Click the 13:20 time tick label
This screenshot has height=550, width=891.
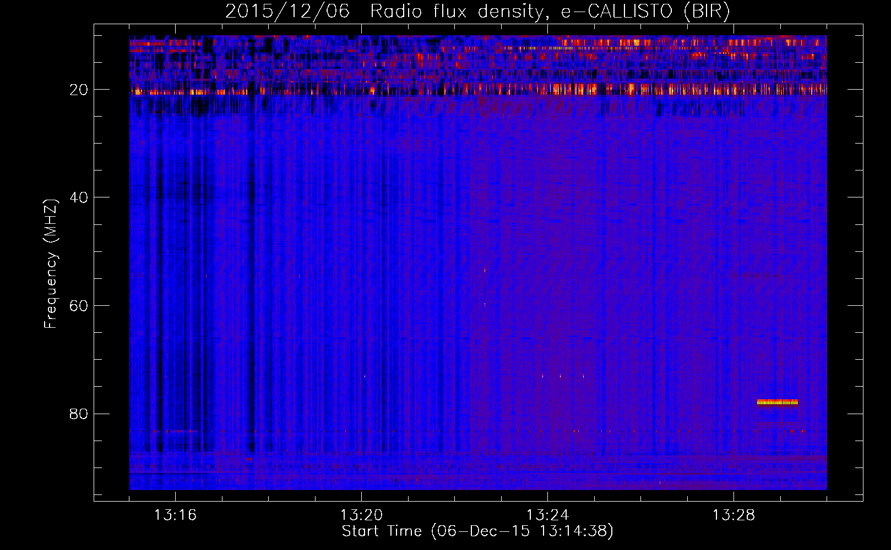tap(361, 515)
